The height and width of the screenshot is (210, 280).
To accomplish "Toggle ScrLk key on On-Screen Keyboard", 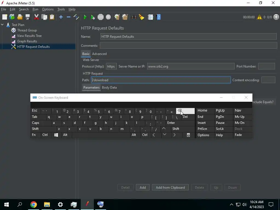I will (x=224, y=129).
